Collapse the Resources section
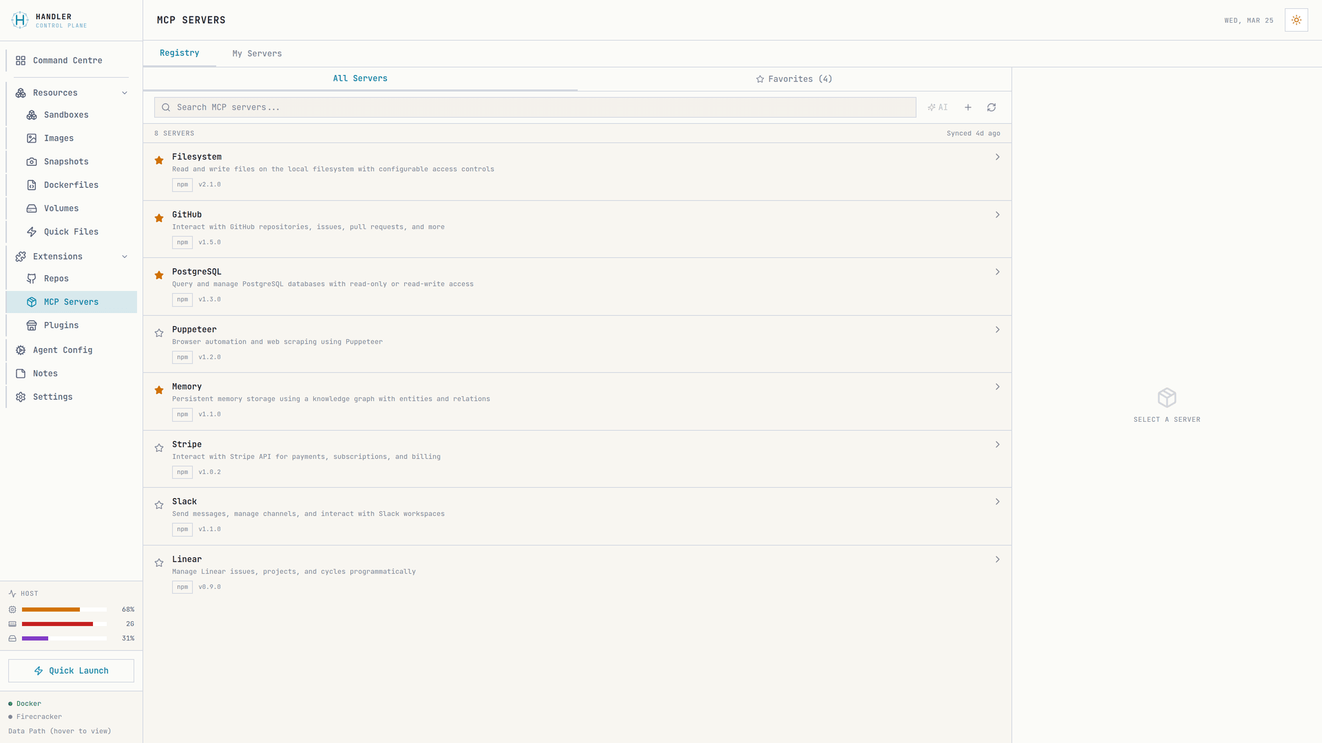This screenshot has width=1322, height=743. point(125,92)
